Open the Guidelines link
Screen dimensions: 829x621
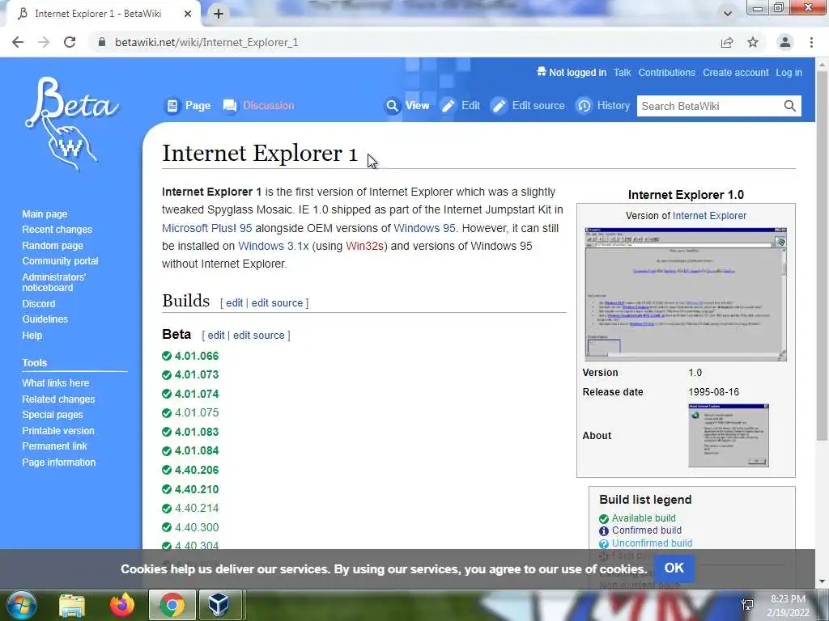tap(45, 319)
